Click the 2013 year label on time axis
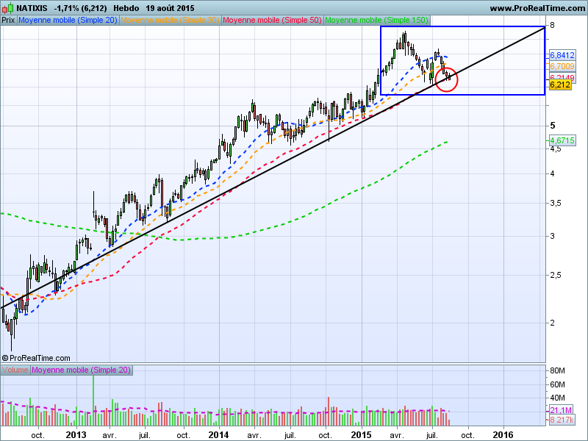The height and width of the screenshot is (441, 588). 76,435
